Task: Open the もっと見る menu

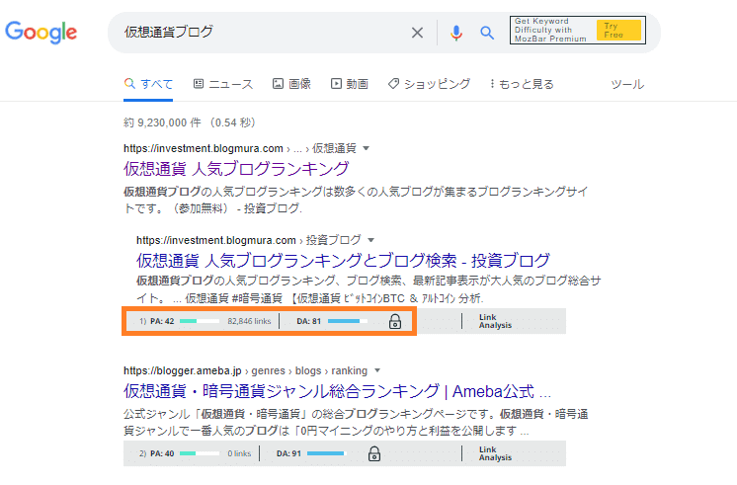Action: tap(522, 84)
